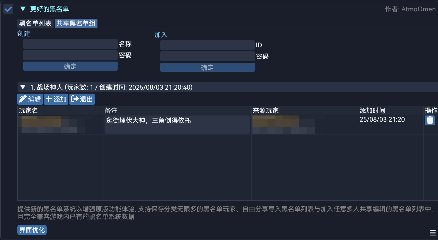
Task: Collapse the 战场神人 group entry
Action: (x=23, y=87)
